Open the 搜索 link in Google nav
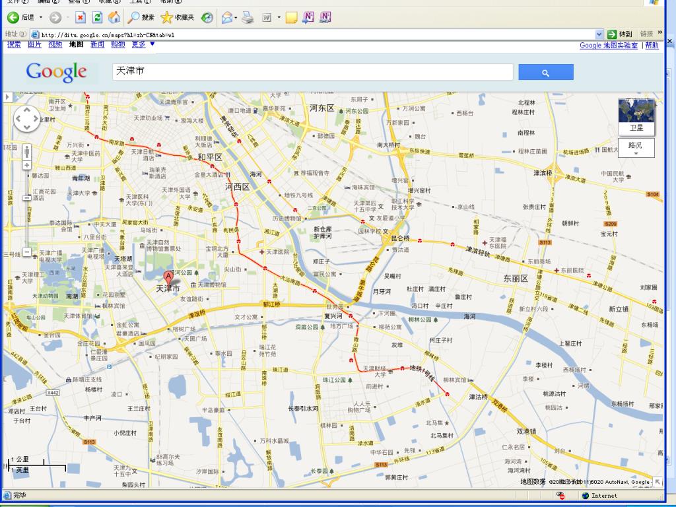Image resolution: width=676 pixels, height=507 pixels. (15, 44)
